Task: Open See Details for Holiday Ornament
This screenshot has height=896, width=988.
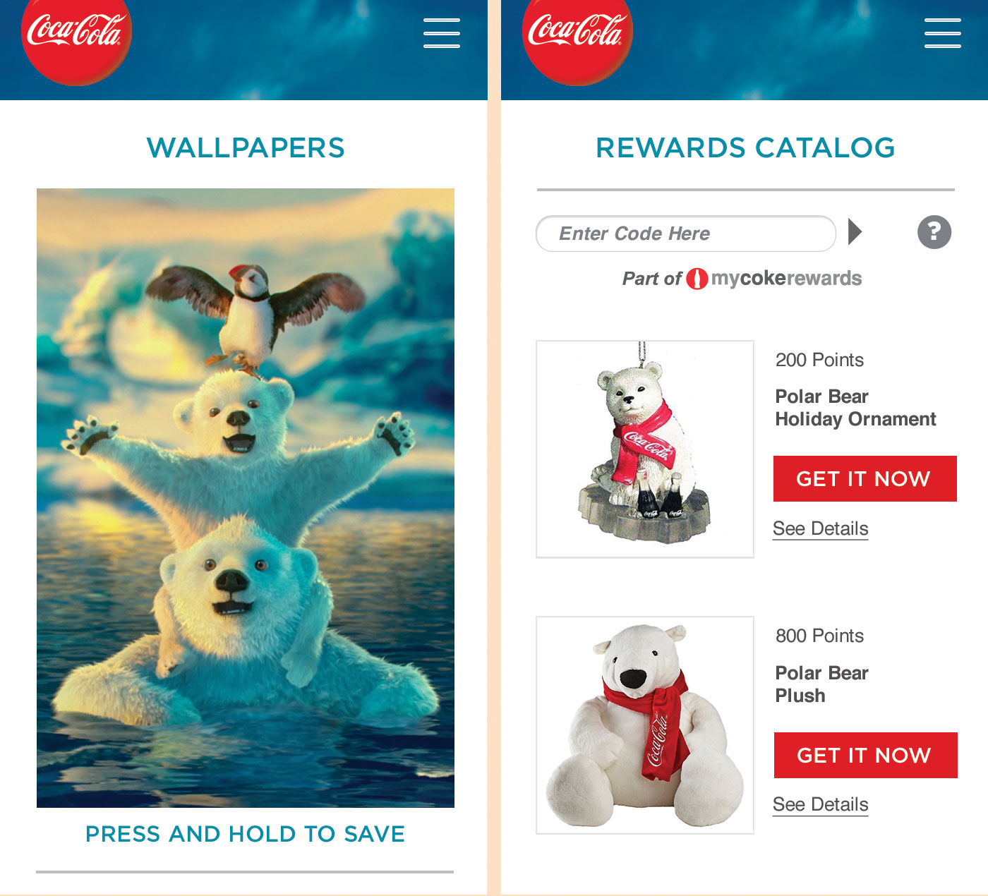Action: [x=821, y=529]
